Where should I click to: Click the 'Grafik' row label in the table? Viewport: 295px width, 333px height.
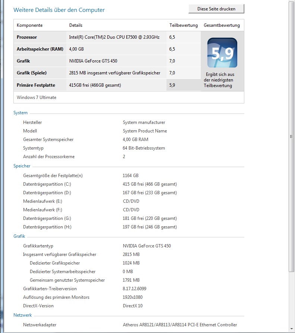pyautogui.click(x=23, y=61)
